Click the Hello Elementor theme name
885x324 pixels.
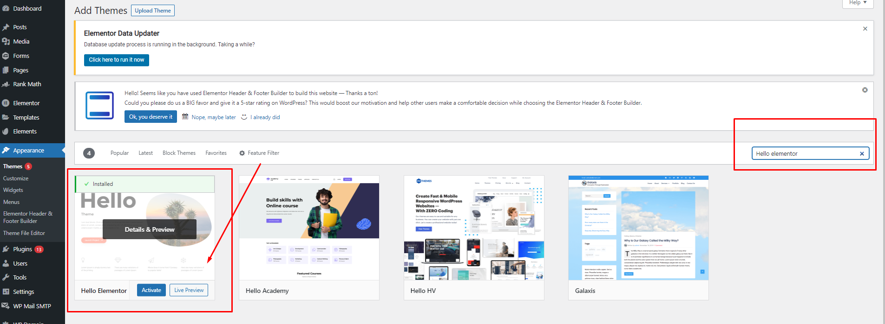pos(104,291)
